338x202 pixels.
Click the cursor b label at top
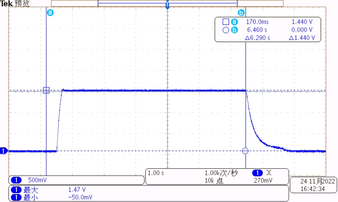241,13
